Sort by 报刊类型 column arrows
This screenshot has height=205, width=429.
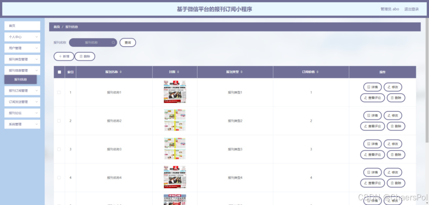(x=242, y=72)
